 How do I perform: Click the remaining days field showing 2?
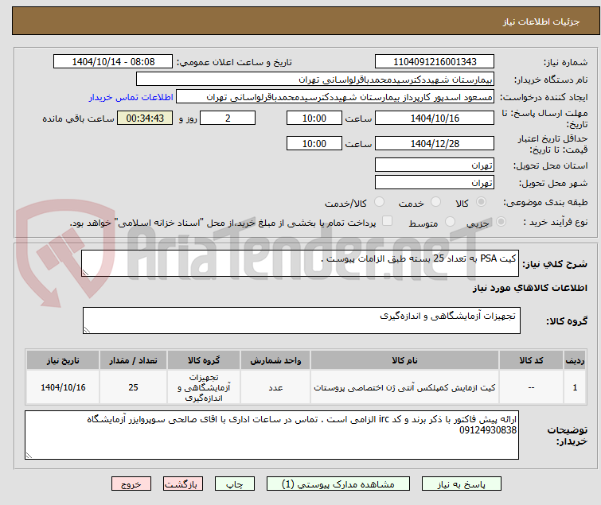pyautogui.click(x=228, y=118)
